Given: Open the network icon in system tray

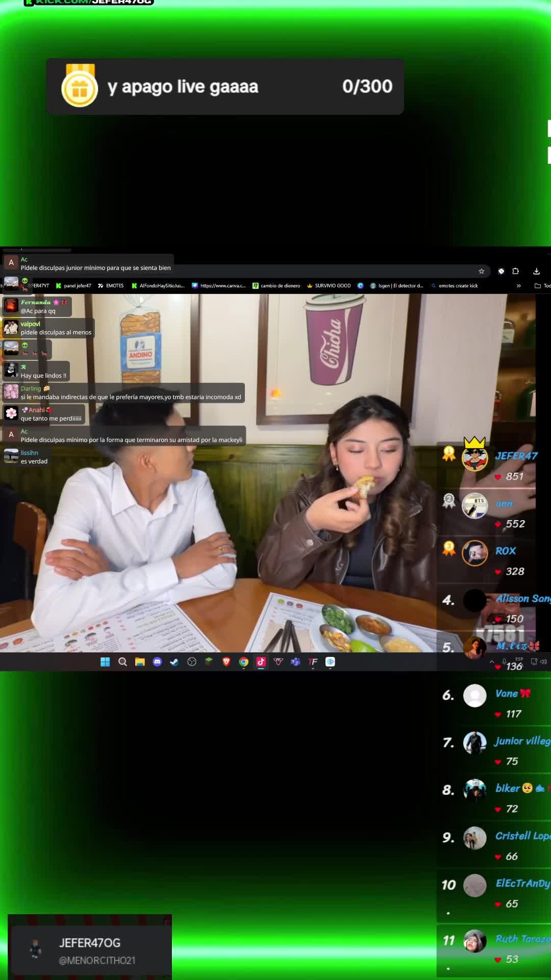Looking at the screenshot, I should [534, 661].
